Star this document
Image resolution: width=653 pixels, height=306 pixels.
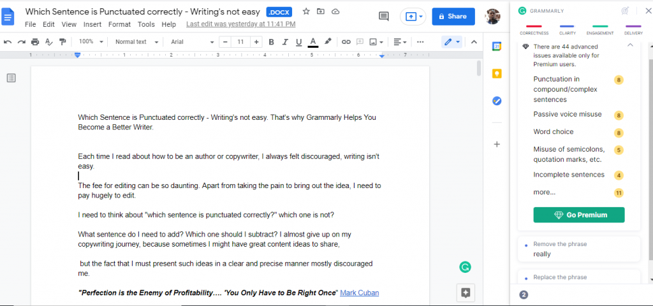click(306, 11)
